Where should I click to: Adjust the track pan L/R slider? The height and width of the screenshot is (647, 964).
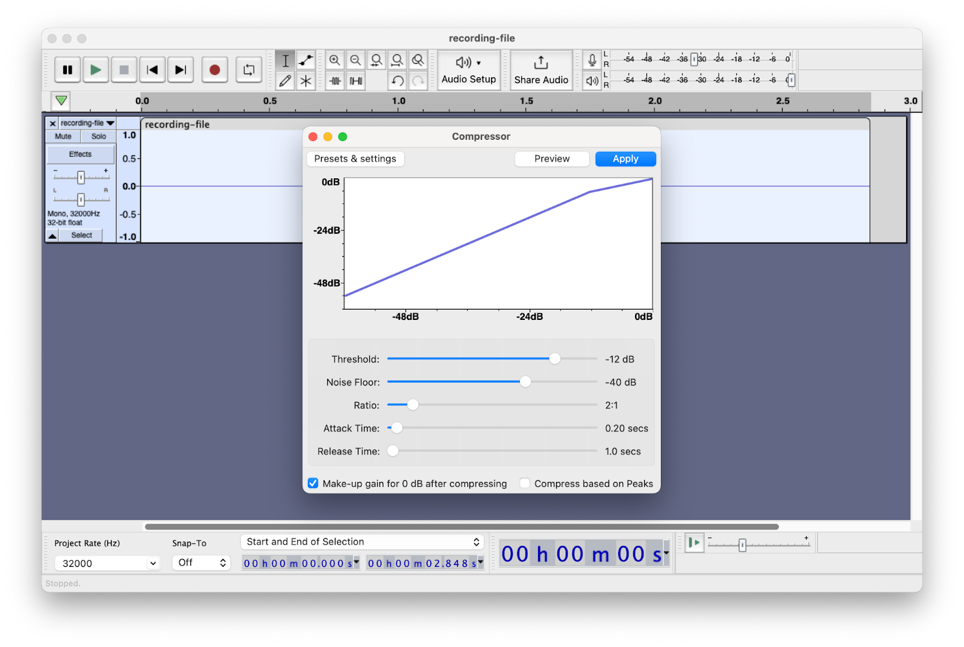point(81,199)
